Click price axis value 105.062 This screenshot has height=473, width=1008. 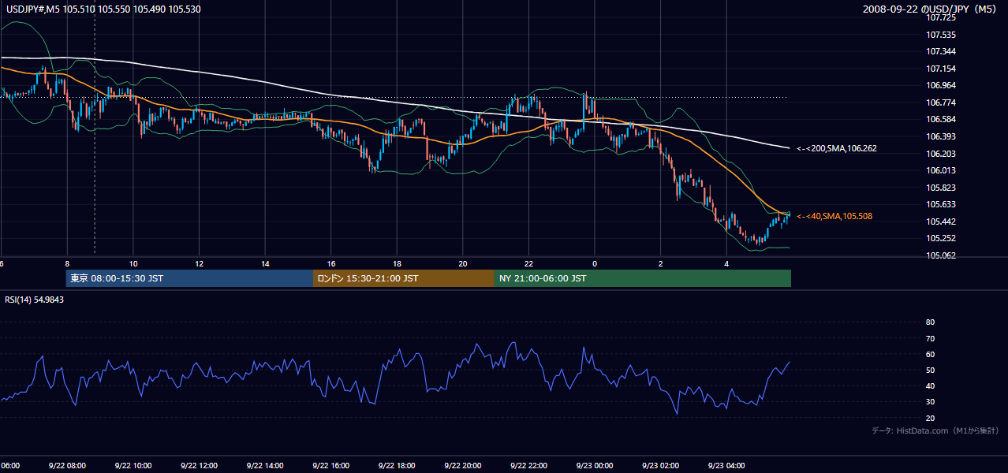pyautogui.click(x=942, y=255)
